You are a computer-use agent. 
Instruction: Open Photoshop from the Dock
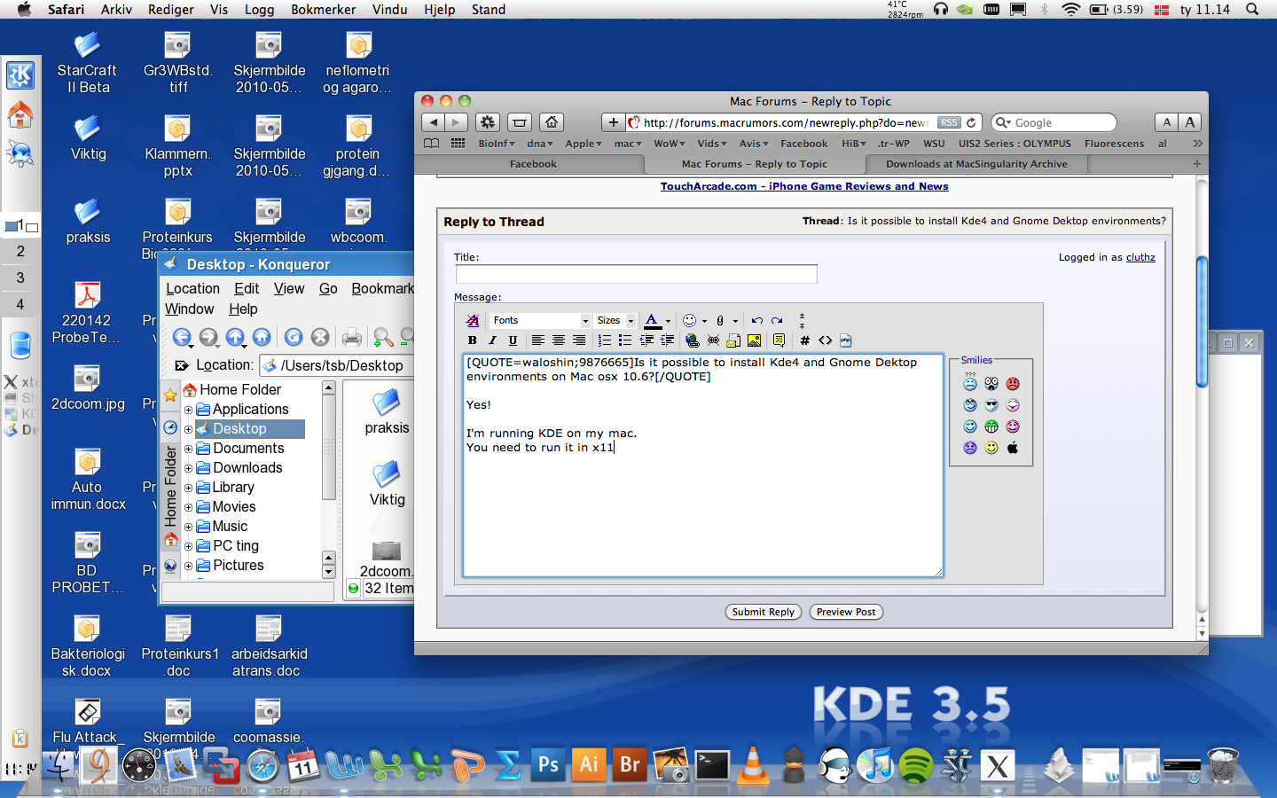pos(548,764)
